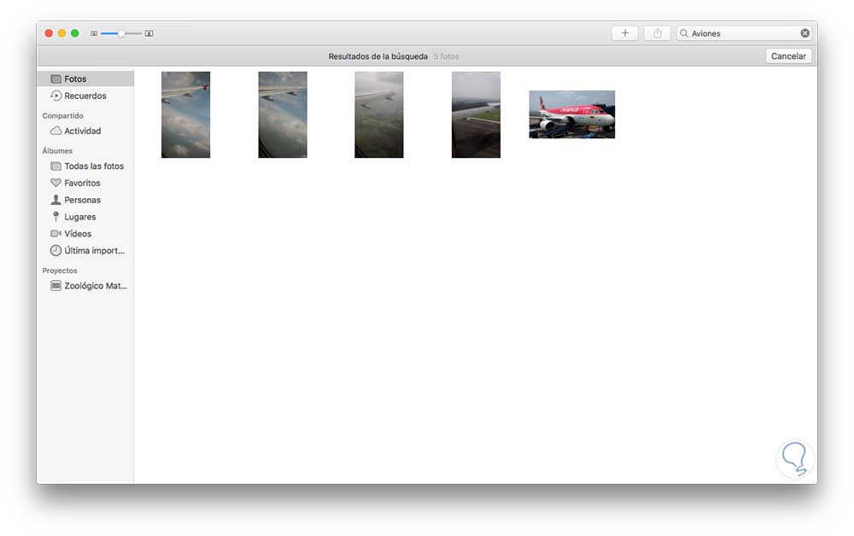Select the fourth runway wing photo
The height and width of the screenshot is (536, 854).
coord(476,115)
